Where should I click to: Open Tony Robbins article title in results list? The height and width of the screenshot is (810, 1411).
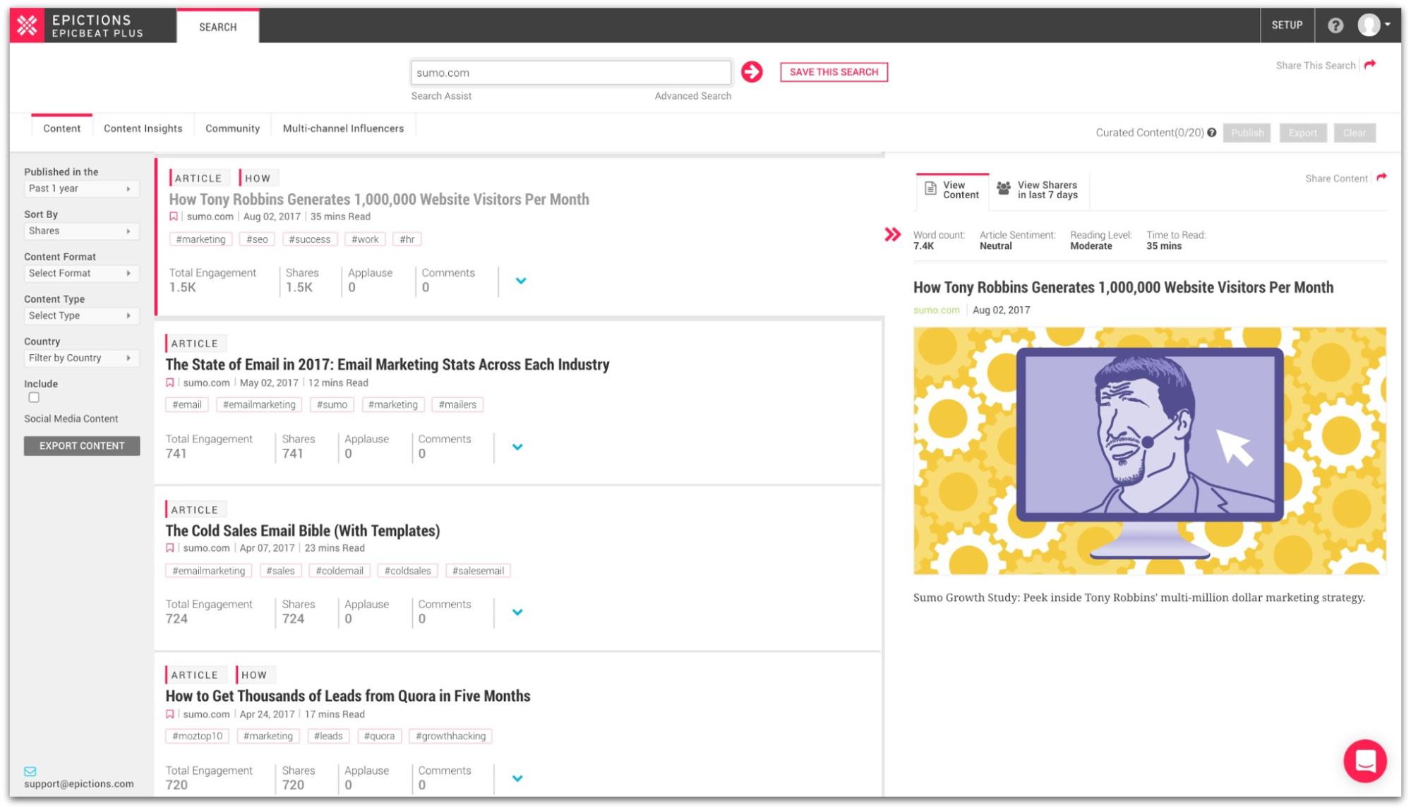coord(379,200)
